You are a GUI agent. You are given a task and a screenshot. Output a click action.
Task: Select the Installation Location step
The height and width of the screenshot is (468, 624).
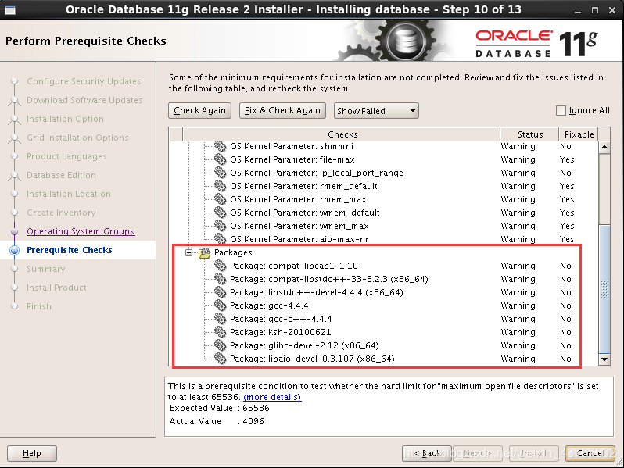(x=69, y=194)
